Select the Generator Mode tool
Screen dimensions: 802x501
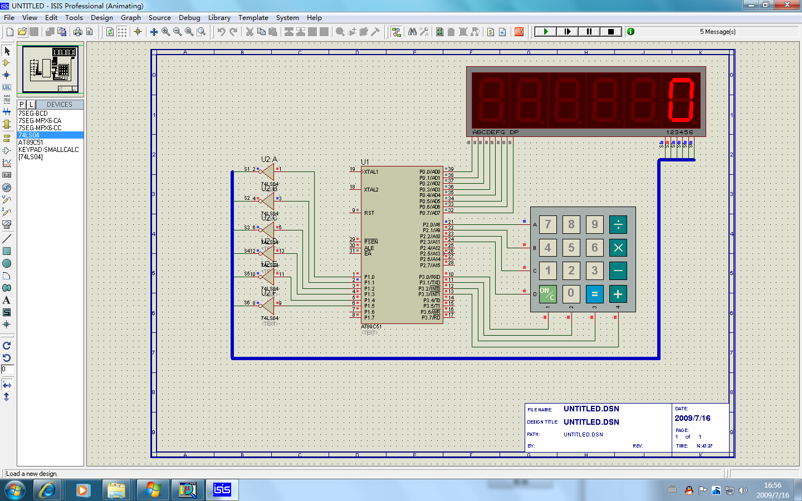coord(7,188)
